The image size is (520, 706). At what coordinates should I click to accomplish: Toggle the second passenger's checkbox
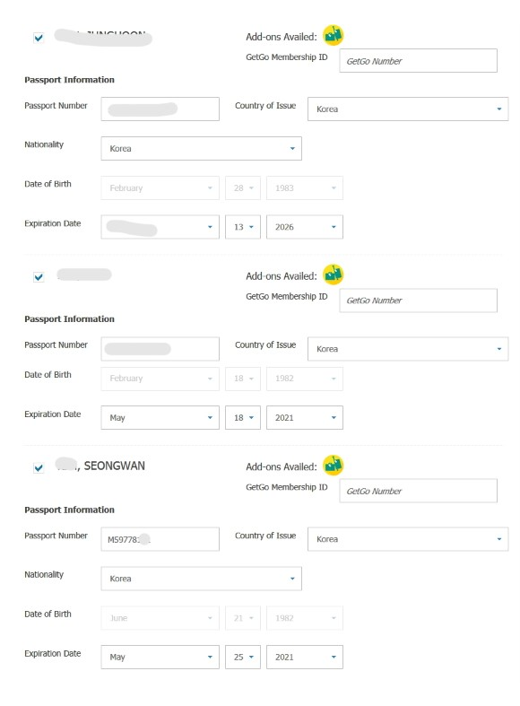pos(39,277)
